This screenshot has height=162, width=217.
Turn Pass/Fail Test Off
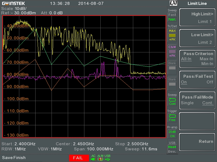click(210, 82)
